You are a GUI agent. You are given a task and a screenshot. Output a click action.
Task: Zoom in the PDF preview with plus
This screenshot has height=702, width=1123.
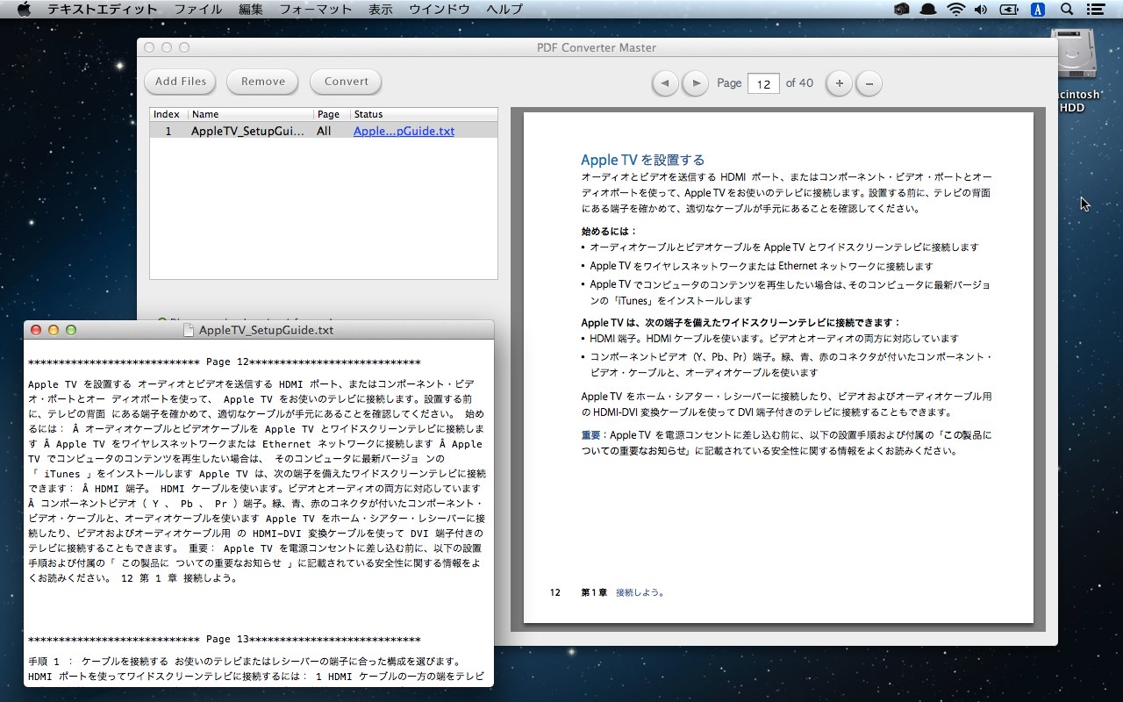click(839, 83)
